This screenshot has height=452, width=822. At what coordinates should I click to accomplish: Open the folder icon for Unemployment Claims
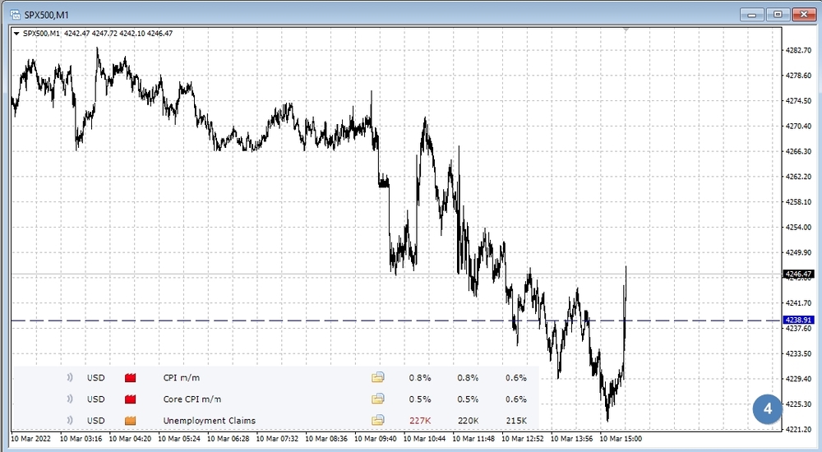377,421
